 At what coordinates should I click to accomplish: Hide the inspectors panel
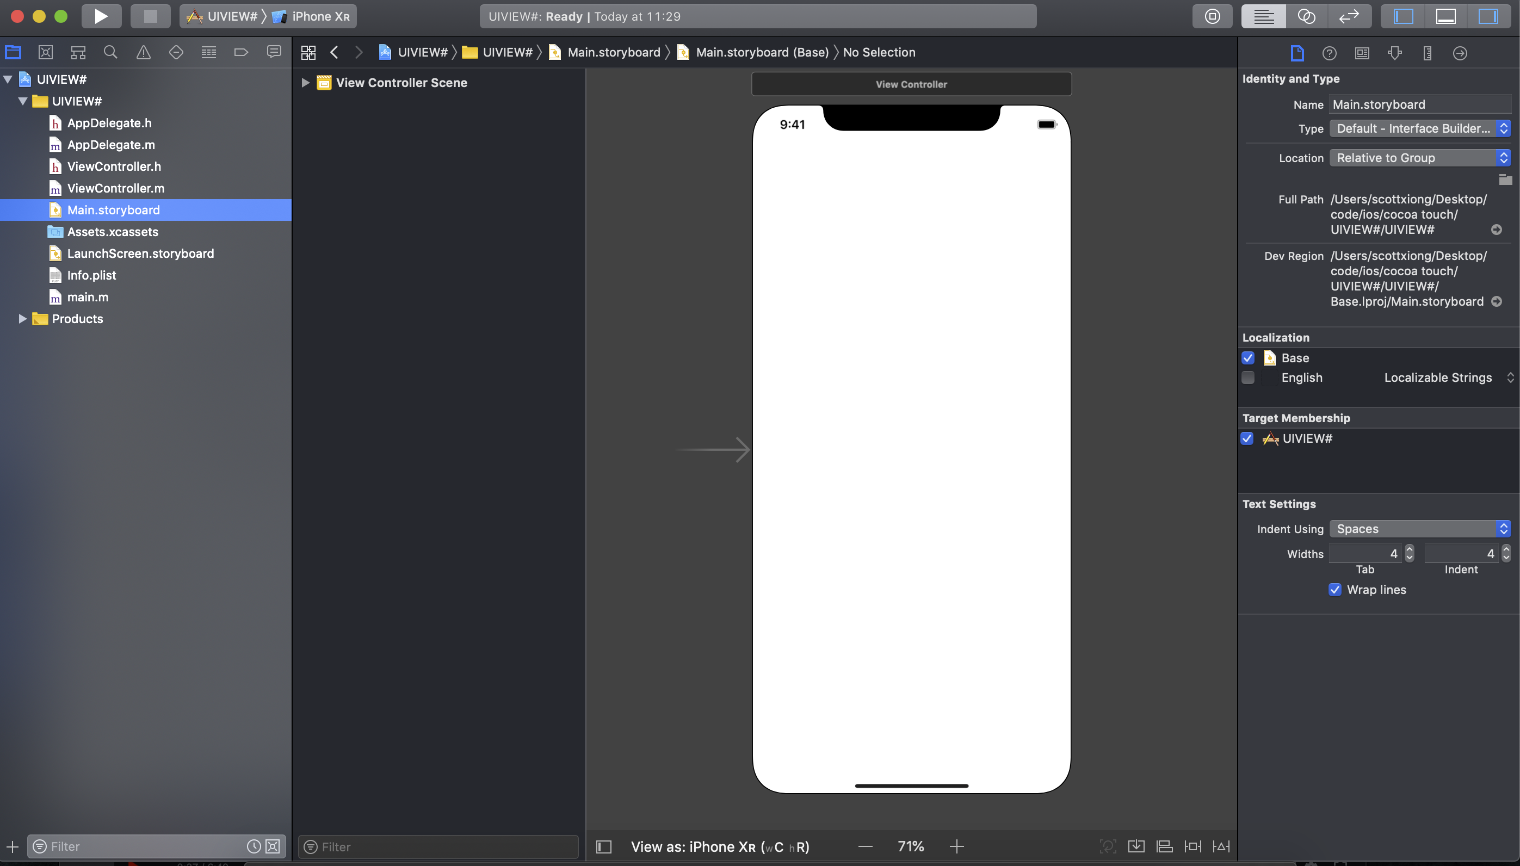click(1488, 16)
